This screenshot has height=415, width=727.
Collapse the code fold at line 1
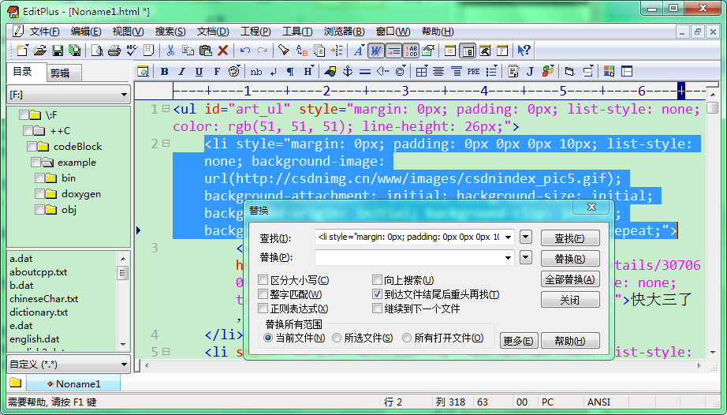[x=166, y=109]
